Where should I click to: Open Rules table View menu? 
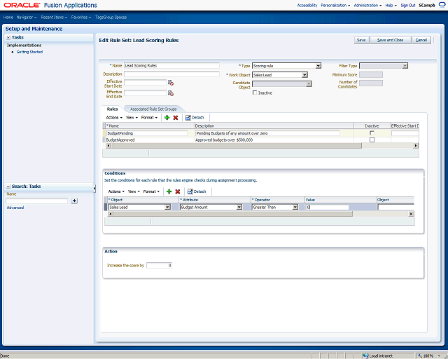point(132,117)
